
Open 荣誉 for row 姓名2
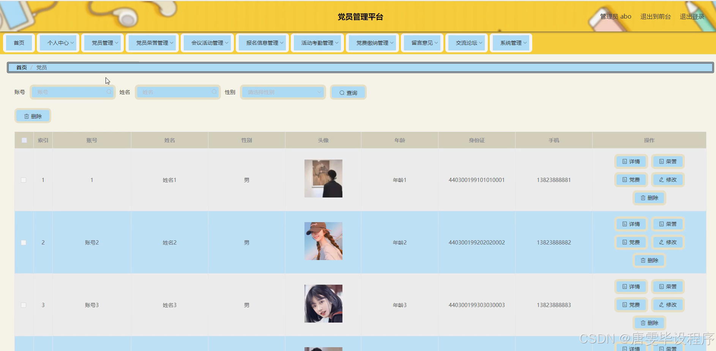667,224
